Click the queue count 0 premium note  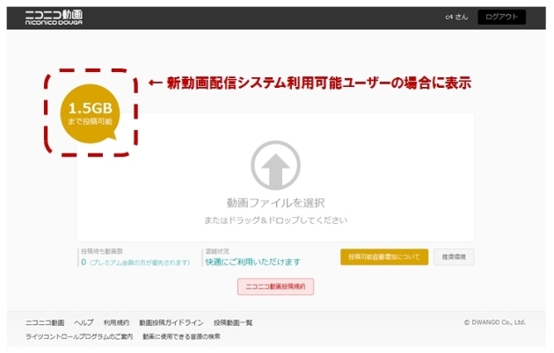point(135,263)
